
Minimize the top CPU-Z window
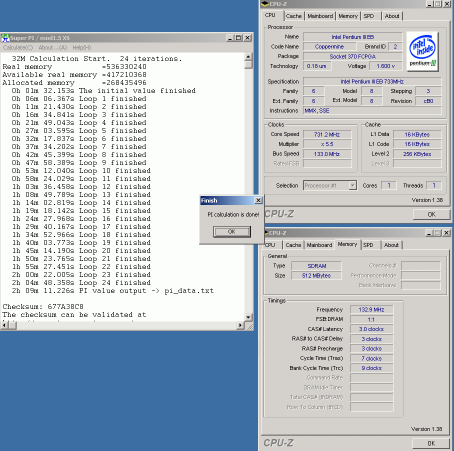pyautogui.click(x=429, y=4)
